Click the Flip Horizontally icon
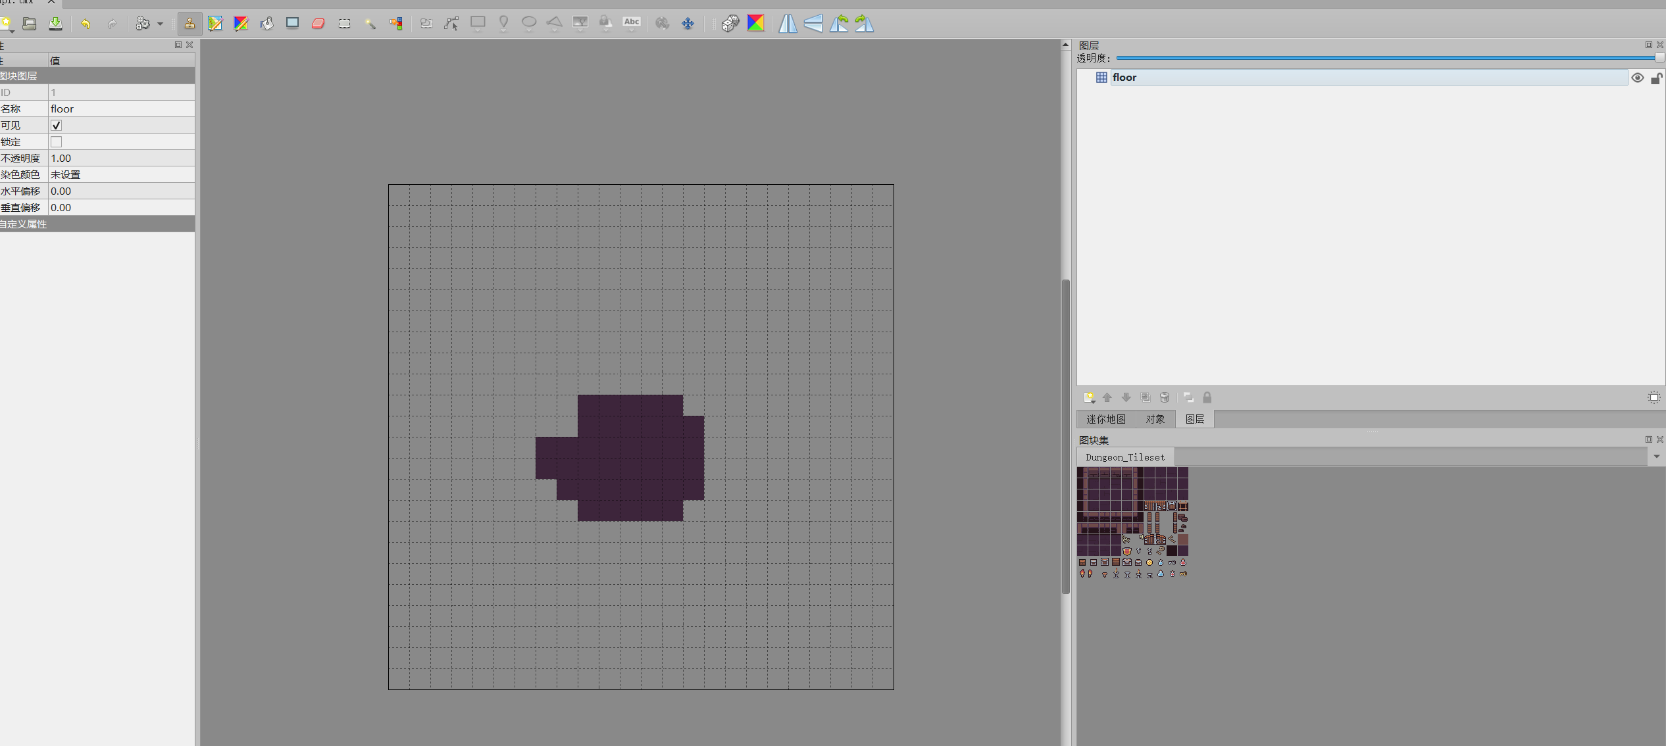This screenshot has height=746, width=1666. 788,24
